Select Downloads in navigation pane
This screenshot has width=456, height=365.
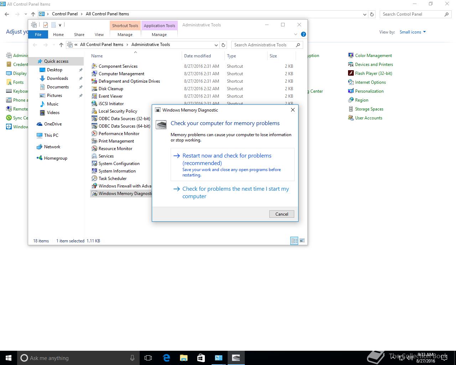tap(57, 78)
